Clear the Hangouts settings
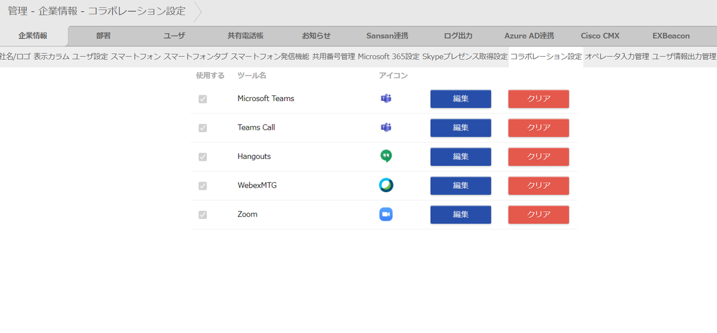This screenshot has width=717, height=333. coord(538,157)
